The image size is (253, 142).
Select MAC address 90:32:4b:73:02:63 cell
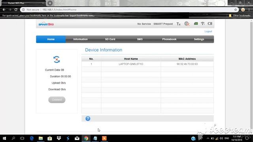point(187,64)
